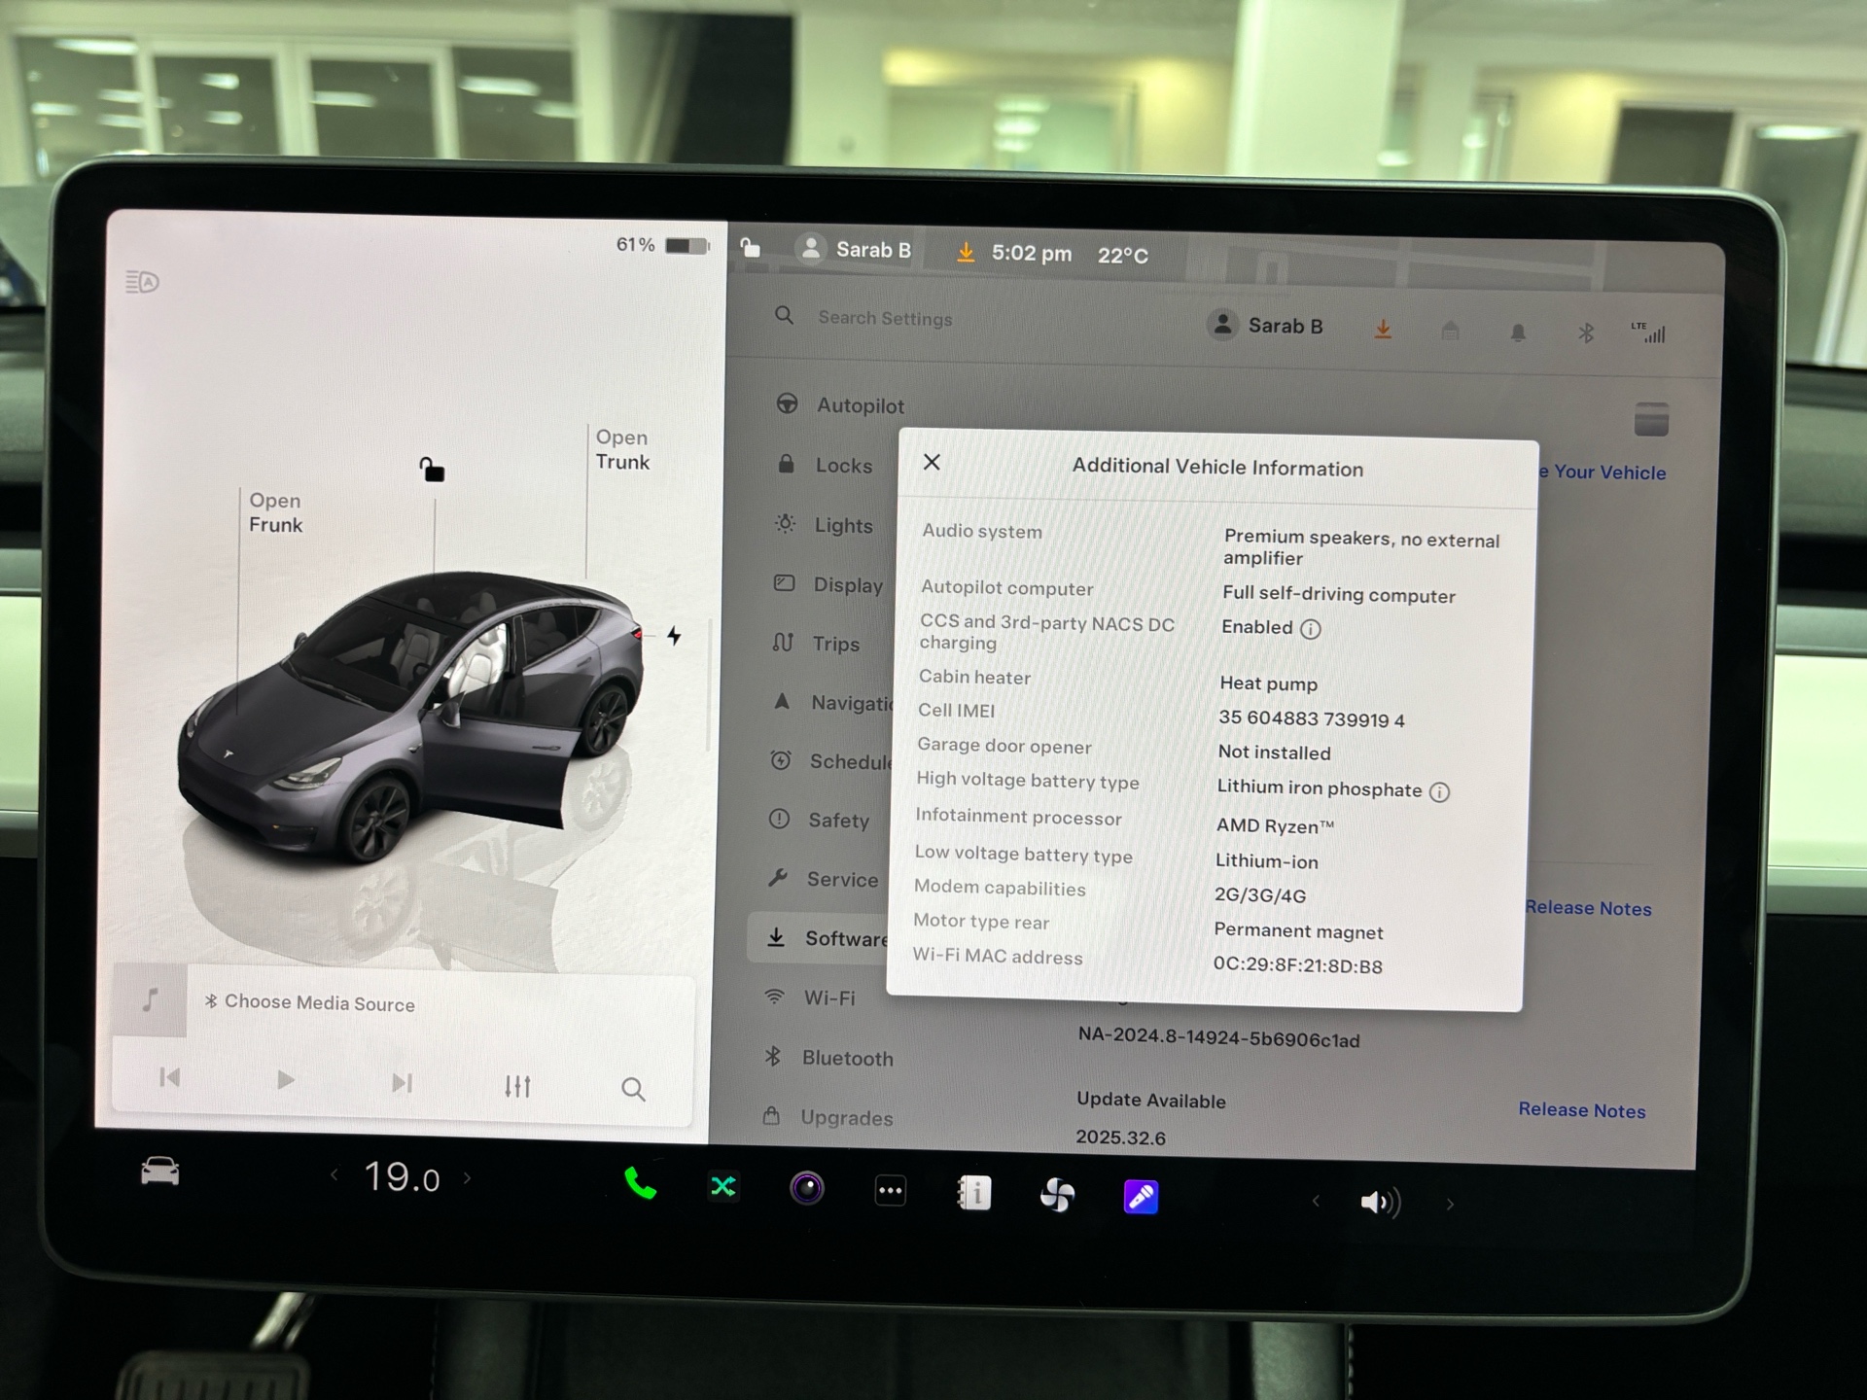The width and height of the screenshot is (1867, 1400).
Task: Open the audio equalizer settings icon
Action: coord(517,1085)
